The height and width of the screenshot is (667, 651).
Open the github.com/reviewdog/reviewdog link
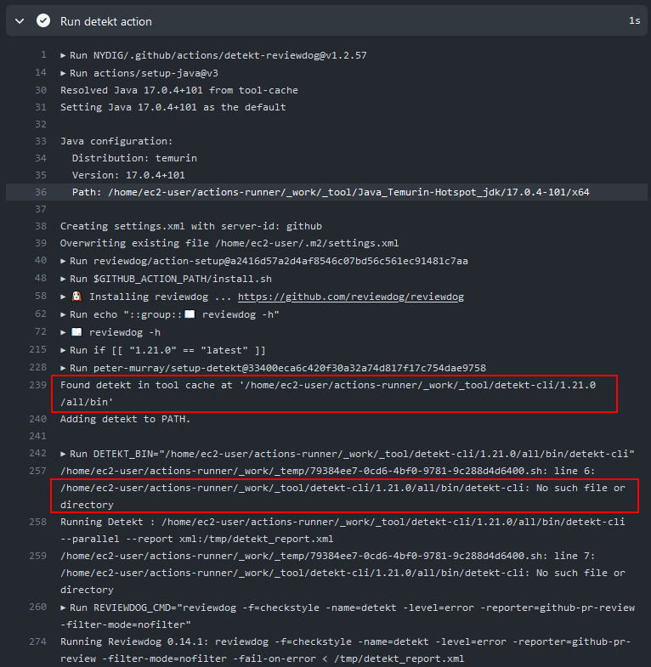[351, 297]
